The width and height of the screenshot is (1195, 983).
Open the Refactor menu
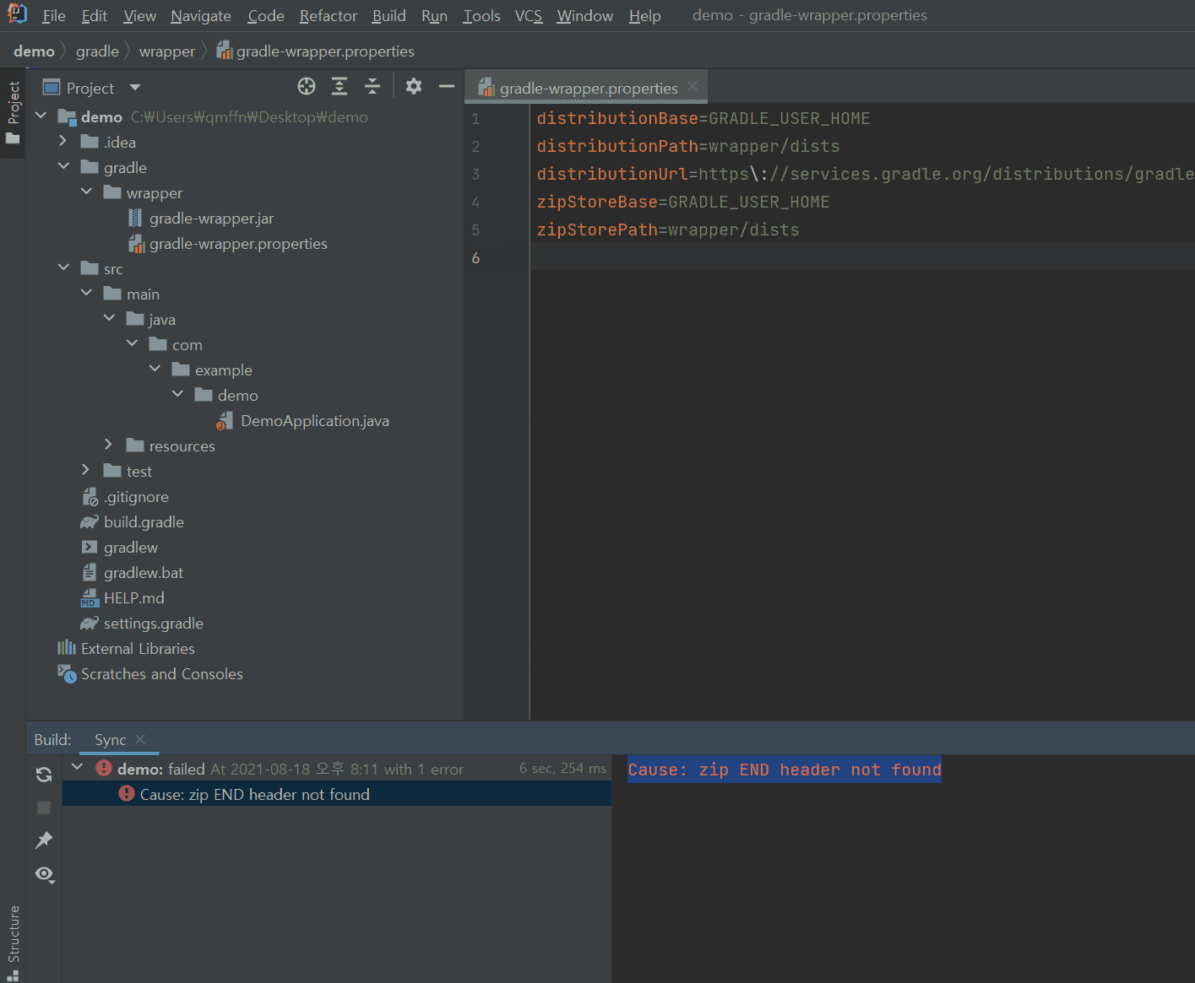click(x=328, y=16)
